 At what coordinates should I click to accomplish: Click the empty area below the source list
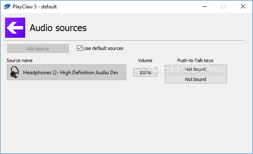pos(126,117)
